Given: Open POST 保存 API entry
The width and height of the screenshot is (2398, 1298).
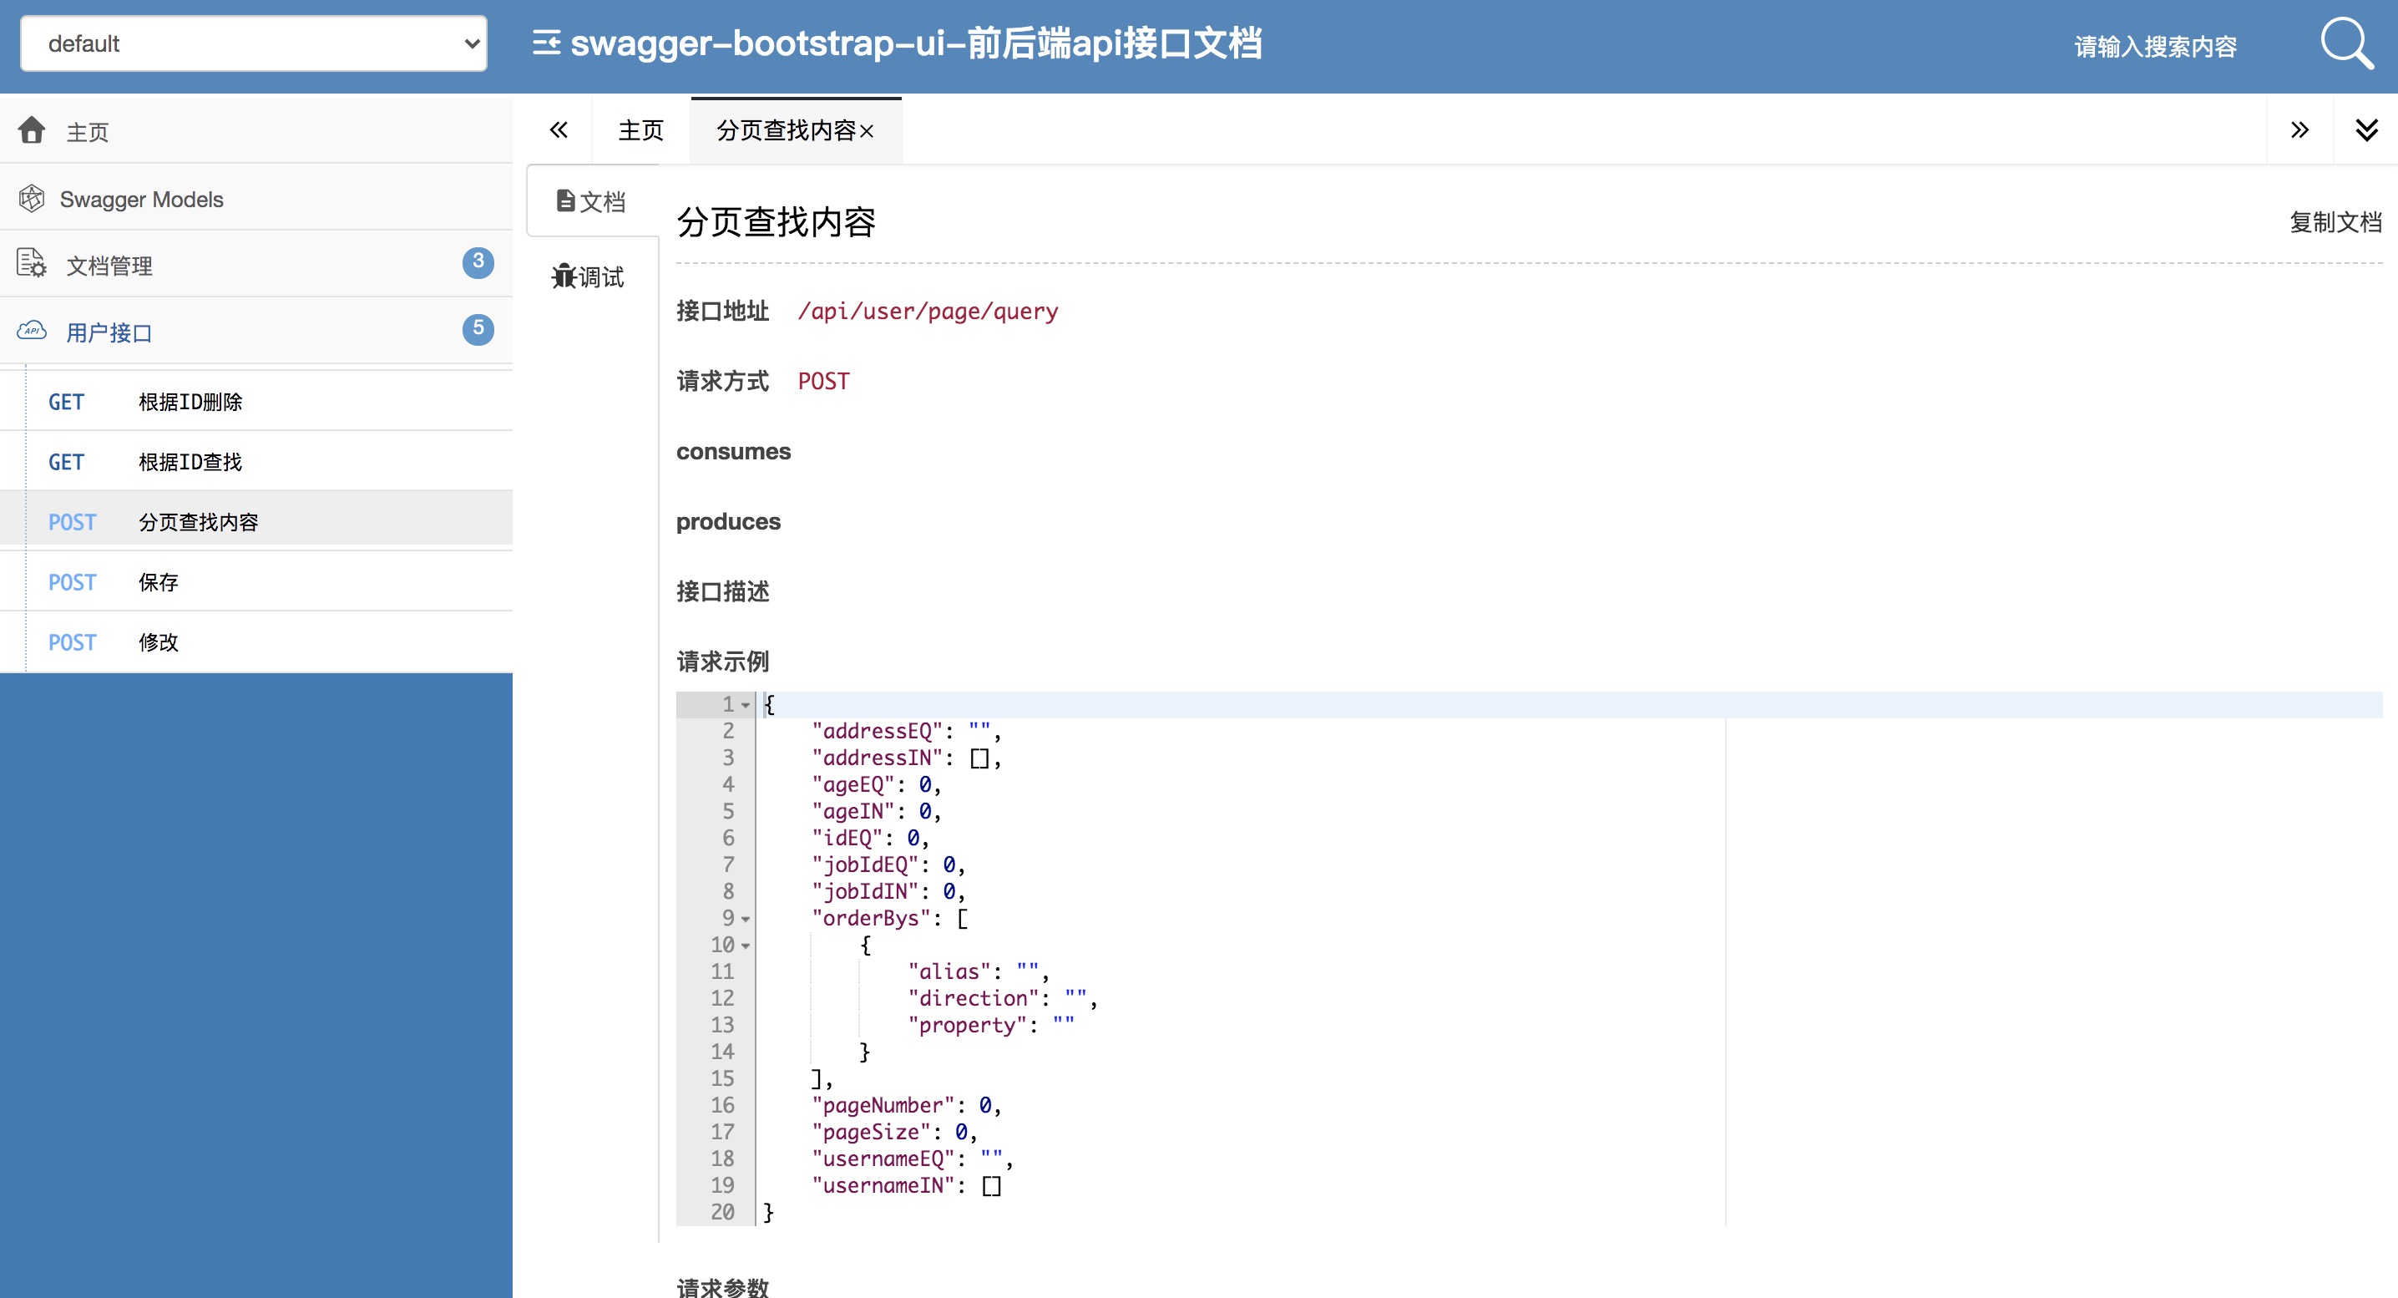Looking at the screenshot, I should [159, 582].
